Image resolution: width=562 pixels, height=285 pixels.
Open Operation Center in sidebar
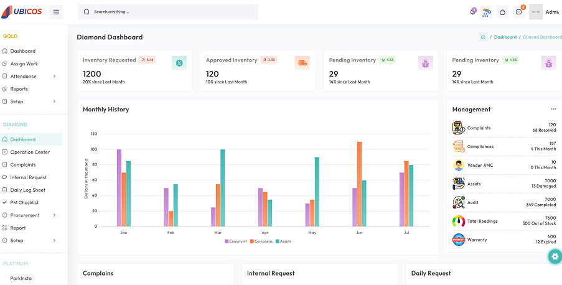[x=30, y=152]
